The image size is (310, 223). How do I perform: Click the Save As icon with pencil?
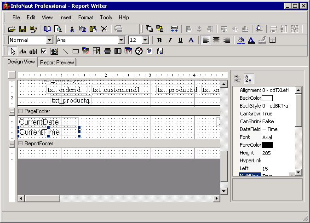pyautogui.click(x=33, y=29)
